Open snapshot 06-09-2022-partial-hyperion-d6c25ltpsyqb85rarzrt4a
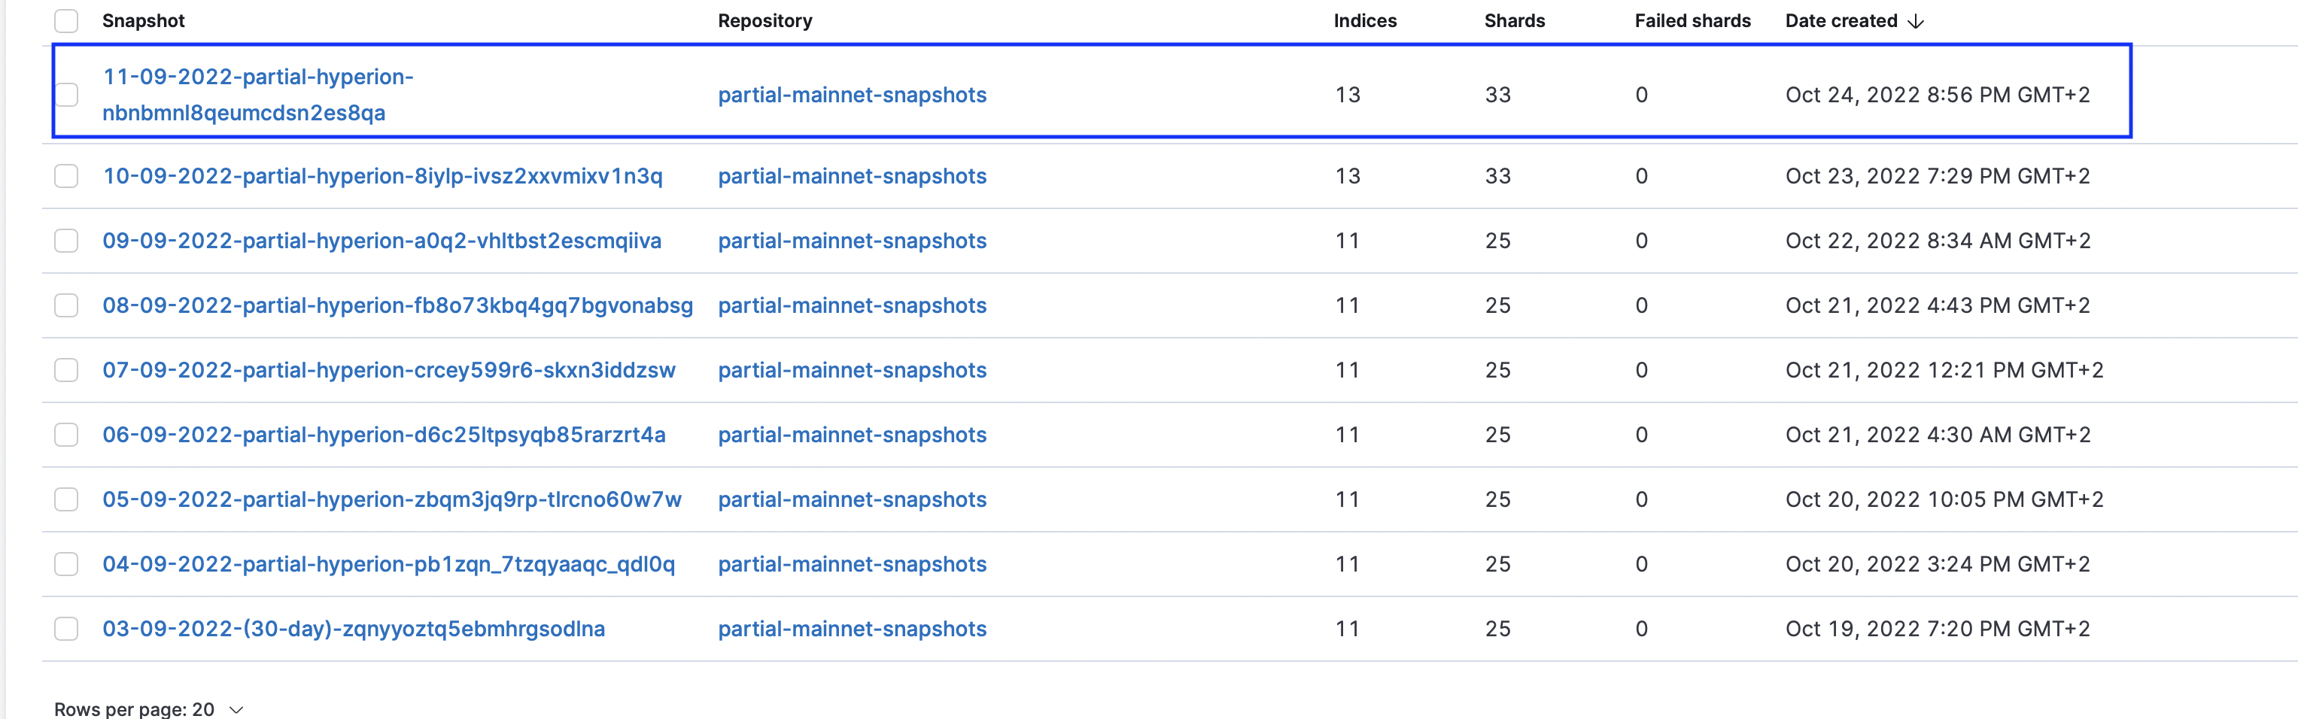Viewport: 2298px width, 719px height. [x=384, y=435]
